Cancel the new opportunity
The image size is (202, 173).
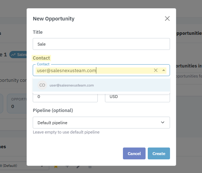[x=134, y=154]
